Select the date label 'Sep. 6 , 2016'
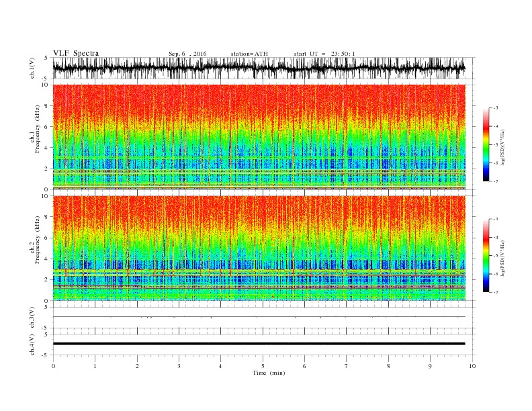Viewport: 532px width, 411px height. [x=187, y=54]
